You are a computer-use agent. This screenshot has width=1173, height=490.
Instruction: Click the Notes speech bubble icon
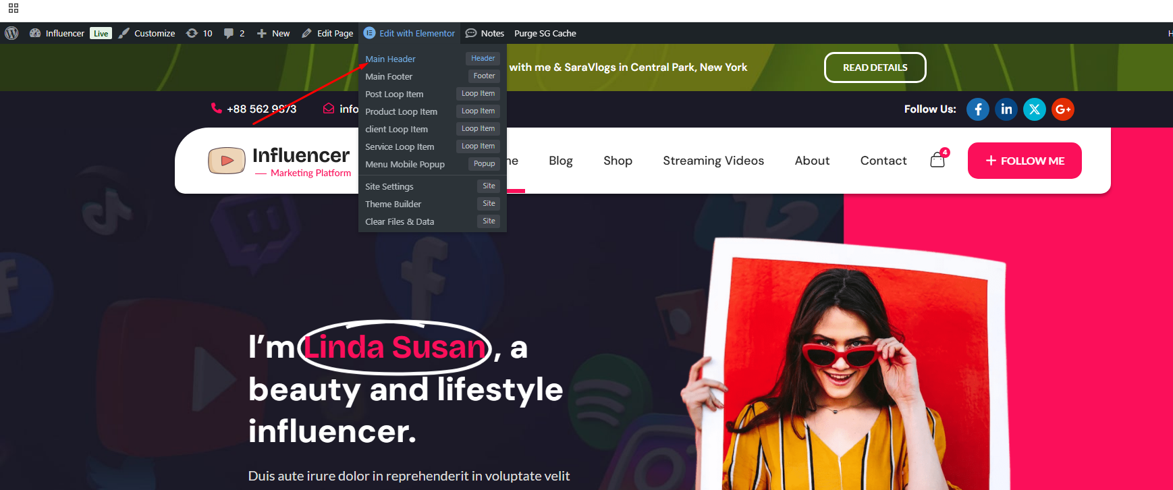tap(471, 33)
